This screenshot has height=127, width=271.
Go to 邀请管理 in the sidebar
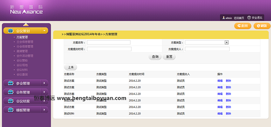22,51
